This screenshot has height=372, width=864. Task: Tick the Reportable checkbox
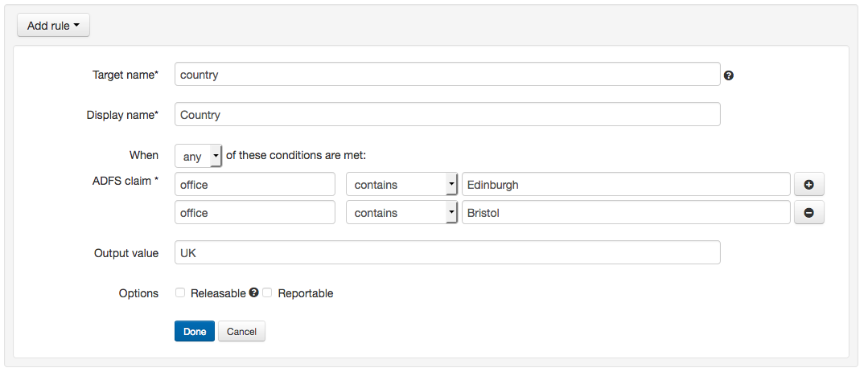click(268, 293)
